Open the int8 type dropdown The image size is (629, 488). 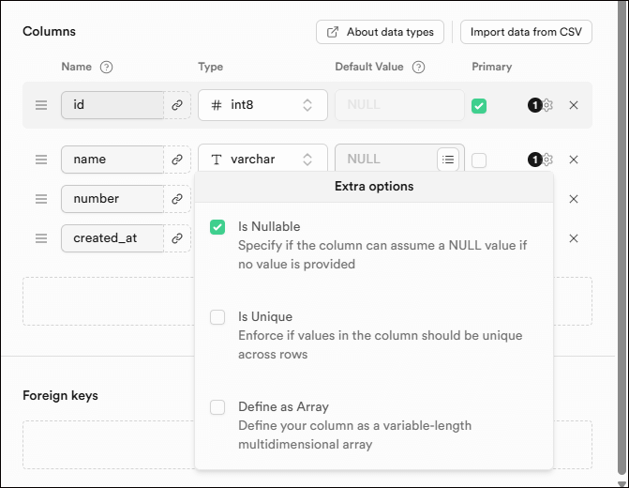(x=262, y=105)
